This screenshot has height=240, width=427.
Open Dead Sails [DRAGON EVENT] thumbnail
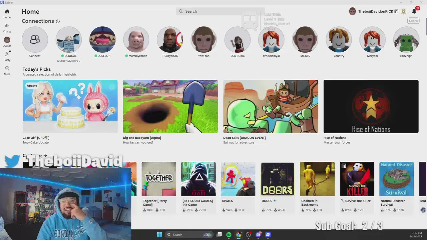click(271, 106)
